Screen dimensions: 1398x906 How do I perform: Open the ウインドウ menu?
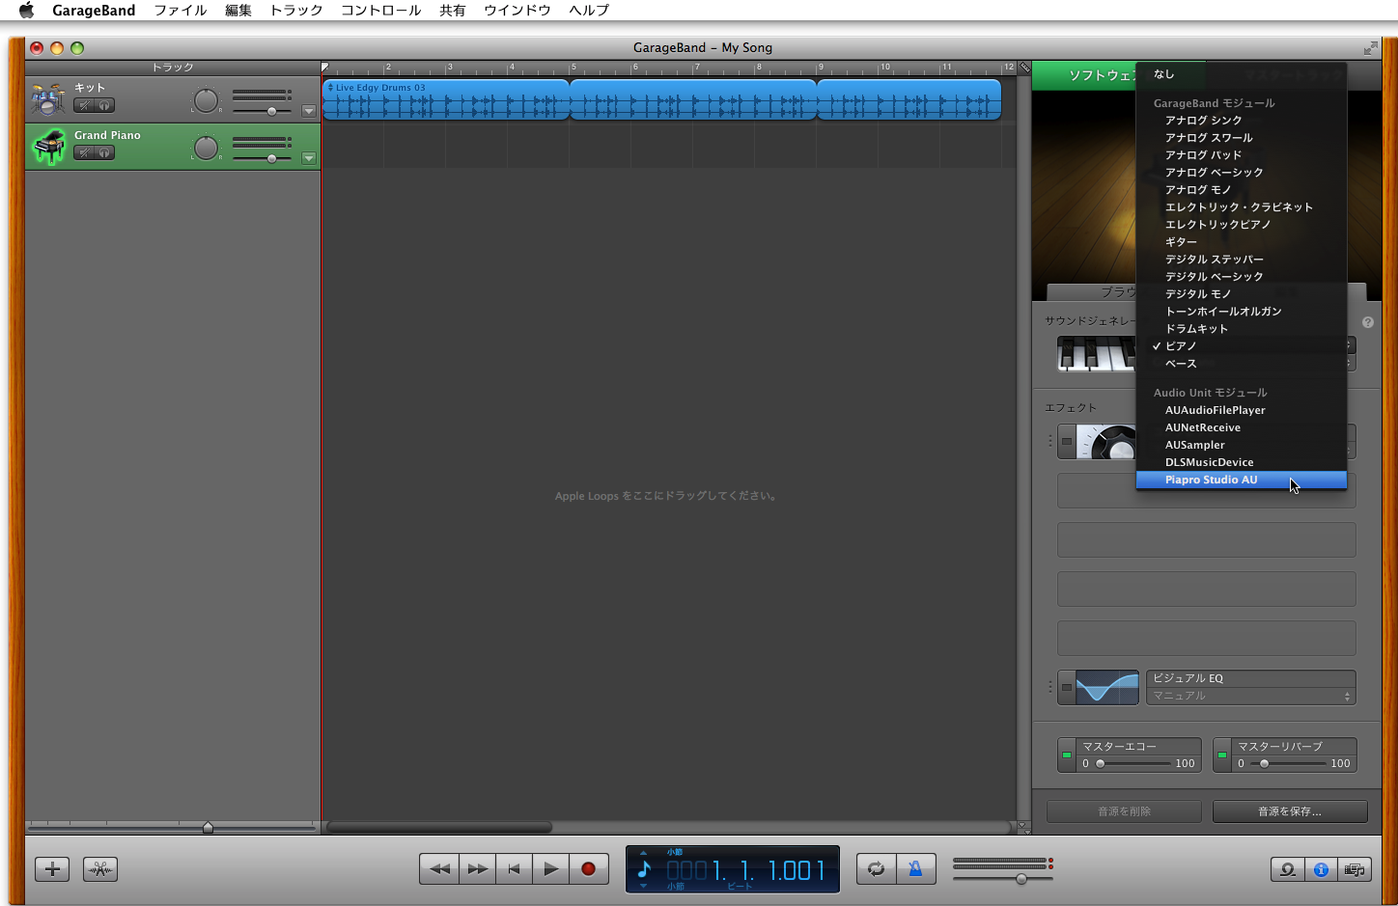[x=517, y=11]
